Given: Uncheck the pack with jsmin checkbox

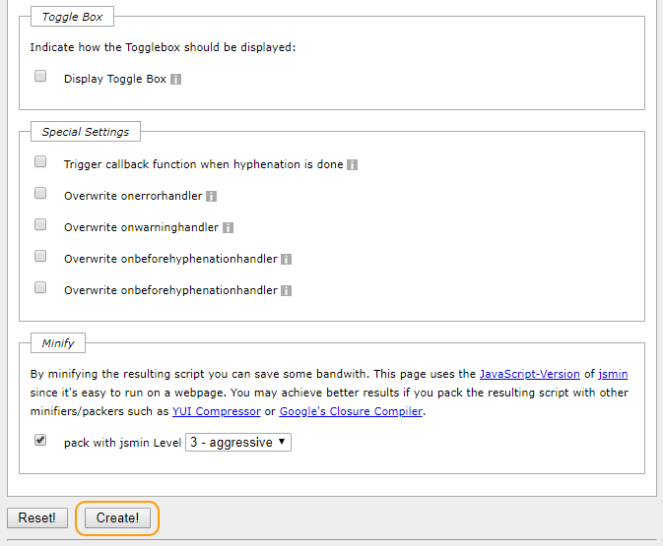Looking at the screenshot, I should (x=40, y=441).
